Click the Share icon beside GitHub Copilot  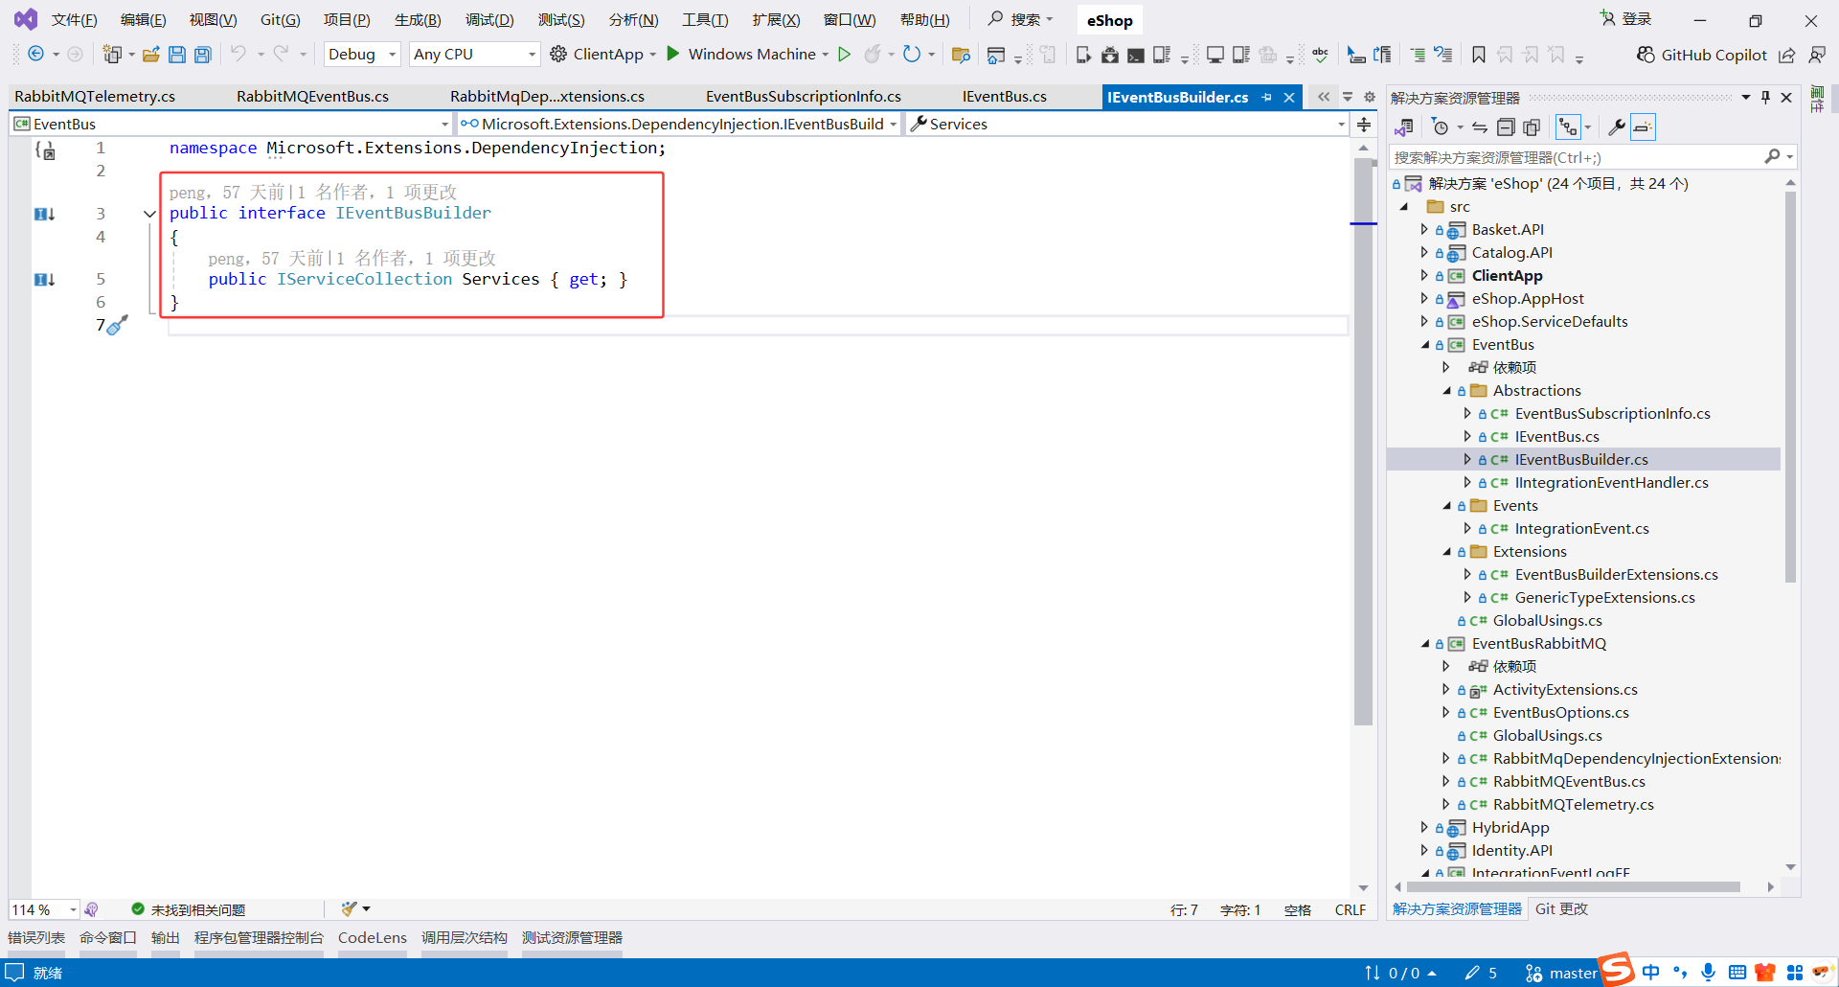(x=1787, y=55)
